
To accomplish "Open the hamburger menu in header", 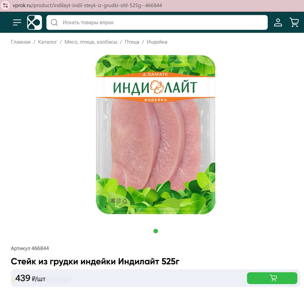I will (17, 23).
